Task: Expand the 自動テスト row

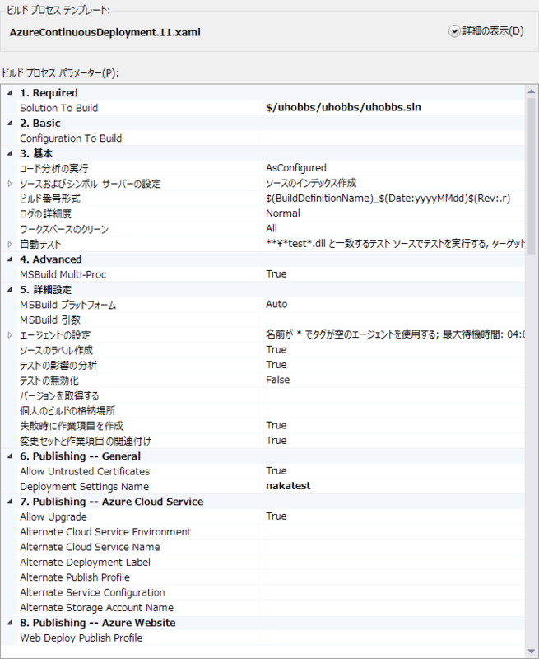Action: (x=10, y=244)
